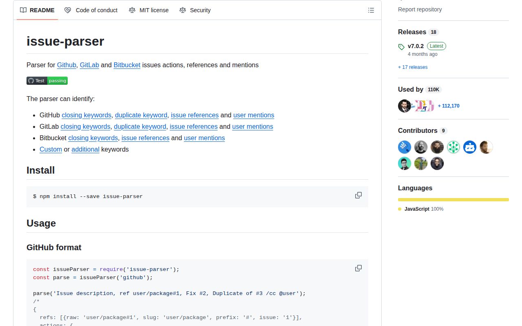Screen dimensions: 522x326
Task: Switch to the Security tab
Action: (x=195, y=10)
